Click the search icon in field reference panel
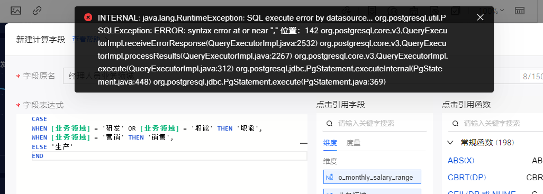543x194 pixels. tap(330, 124)
